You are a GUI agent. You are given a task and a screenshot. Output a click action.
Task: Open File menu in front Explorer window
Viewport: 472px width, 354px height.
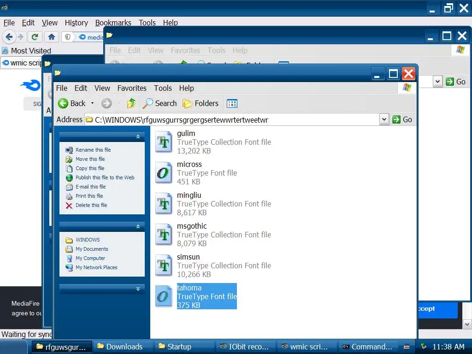click(x=62, y=88)
